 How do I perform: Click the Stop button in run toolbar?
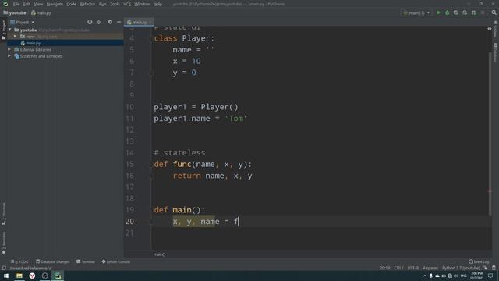click(x=483, y=12)
